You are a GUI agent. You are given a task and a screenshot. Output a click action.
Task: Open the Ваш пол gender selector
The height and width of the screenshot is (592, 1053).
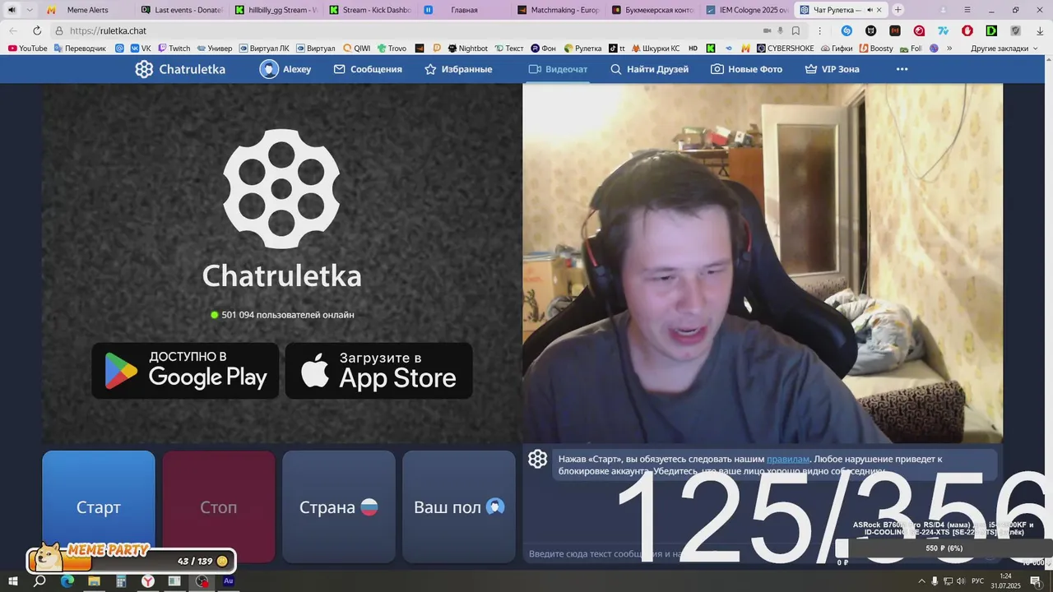(x=458, y=506)
